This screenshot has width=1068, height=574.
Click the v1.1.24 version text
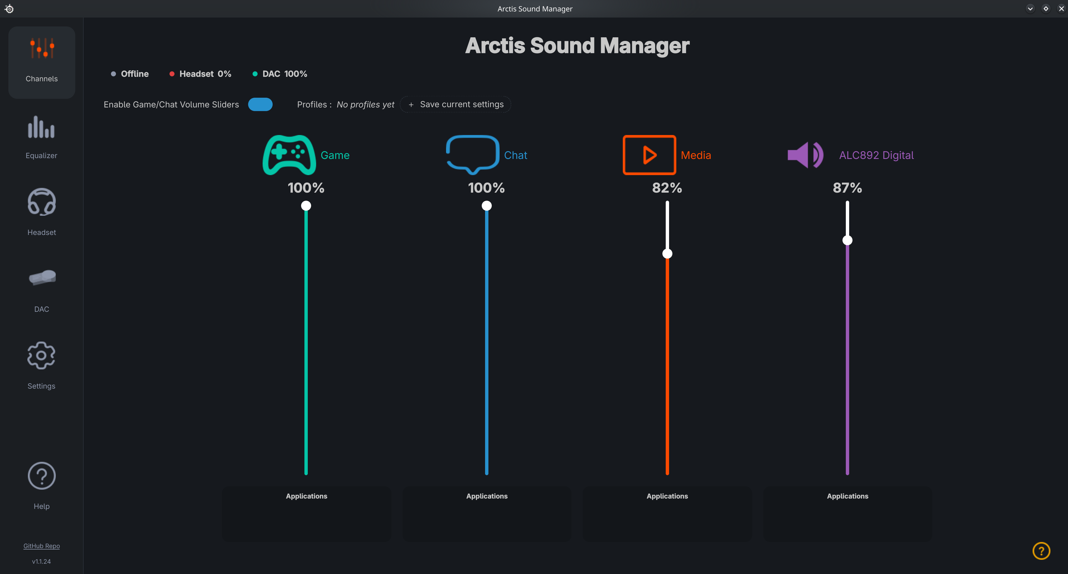point(42,561)
